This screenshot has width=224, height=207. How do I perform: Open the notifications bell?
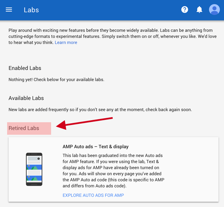point(199,9)
